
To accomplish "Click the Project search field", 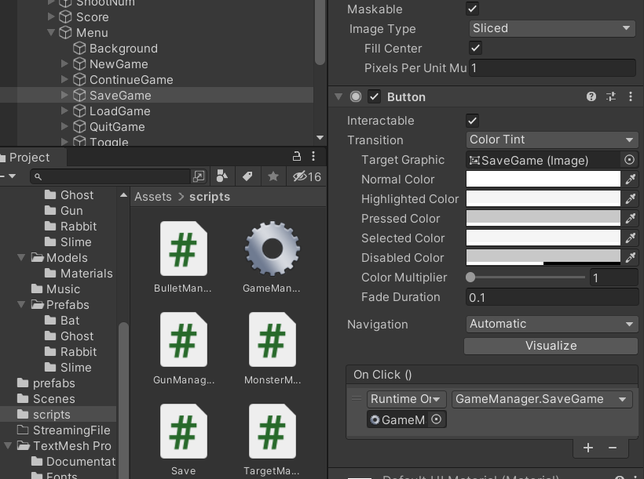I will pos(111,176).
